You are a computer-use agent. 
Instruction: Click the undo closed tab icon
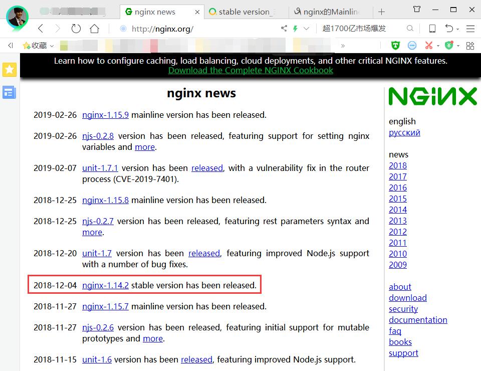(x=449, y=29)
